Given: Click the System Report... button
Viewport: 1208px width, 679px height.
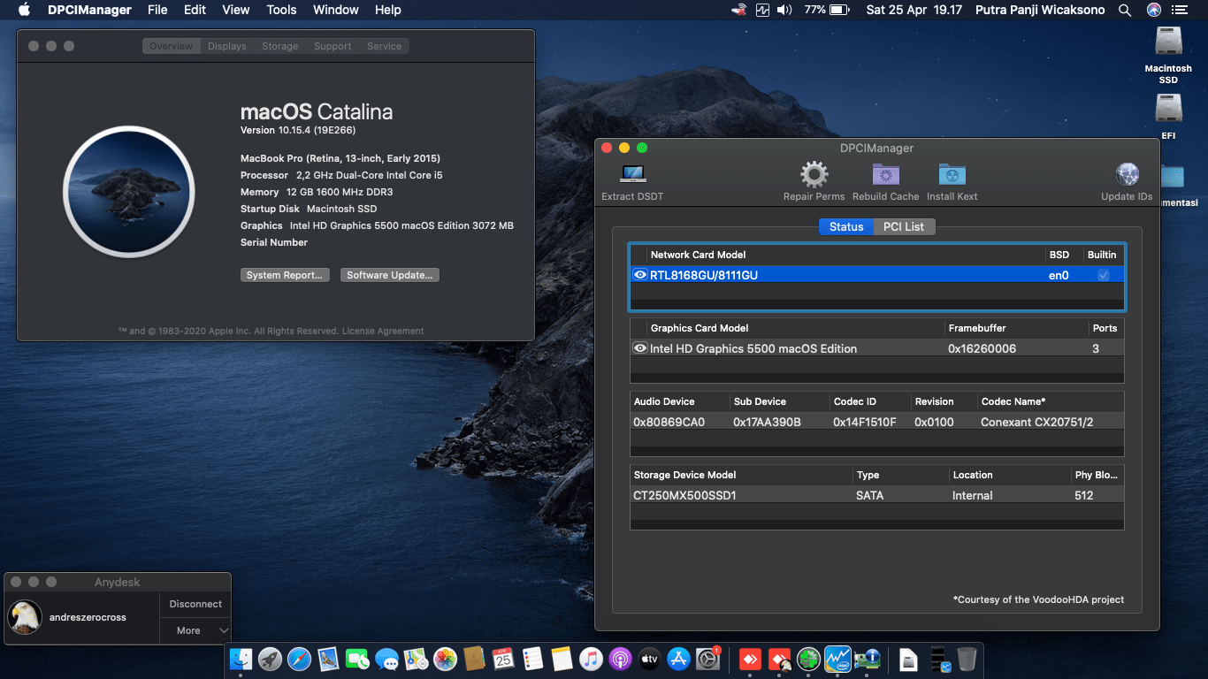Looking at the screenshot, I should click(x=285, y=275).
